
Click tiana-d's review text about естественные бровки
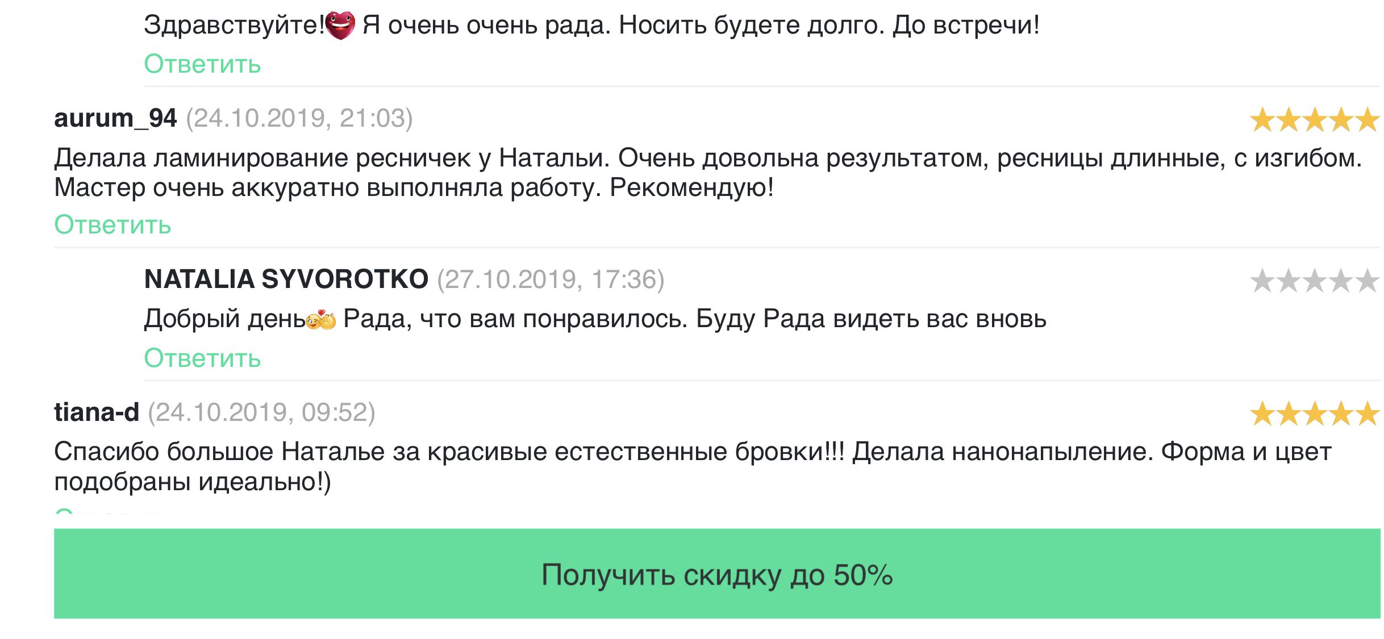[692, 466]
